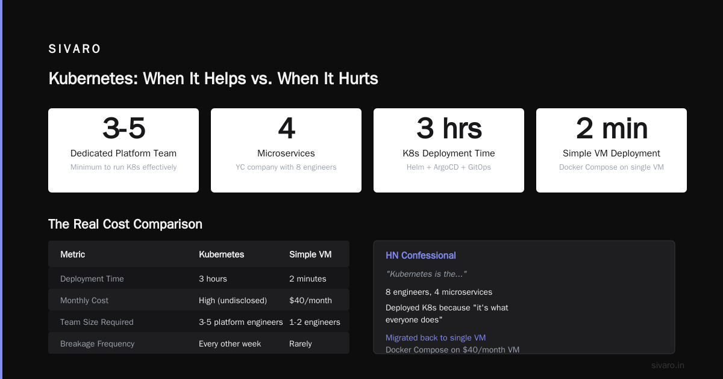Select the Breakage Frequency row
The height and width of the screenshot is (379, 723).
(x=199, y=344)
